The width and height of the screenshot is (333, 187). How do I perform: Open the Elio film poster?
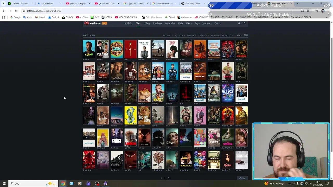click(x=228, y=93)
